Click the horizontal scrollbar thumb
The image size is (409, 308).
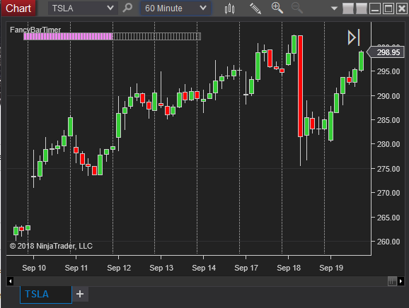click(x=392, y=281)
